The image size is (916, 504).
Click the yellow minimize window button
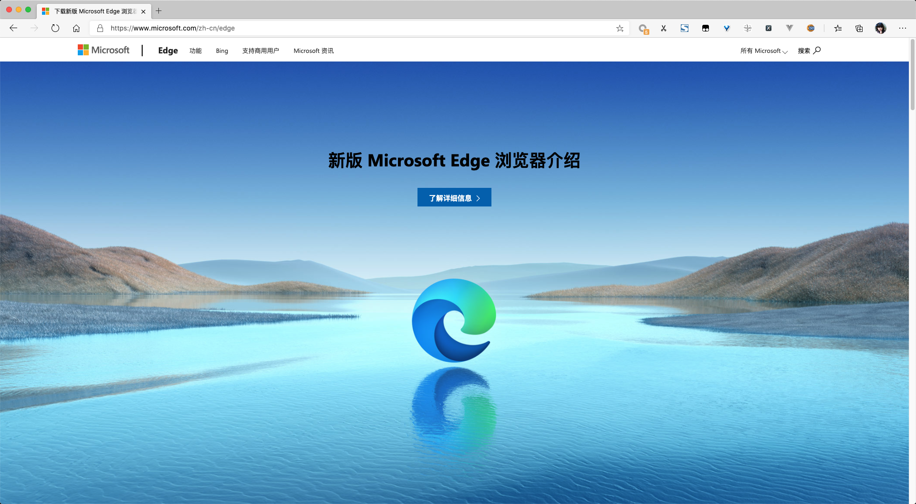(x=19, y=10)
